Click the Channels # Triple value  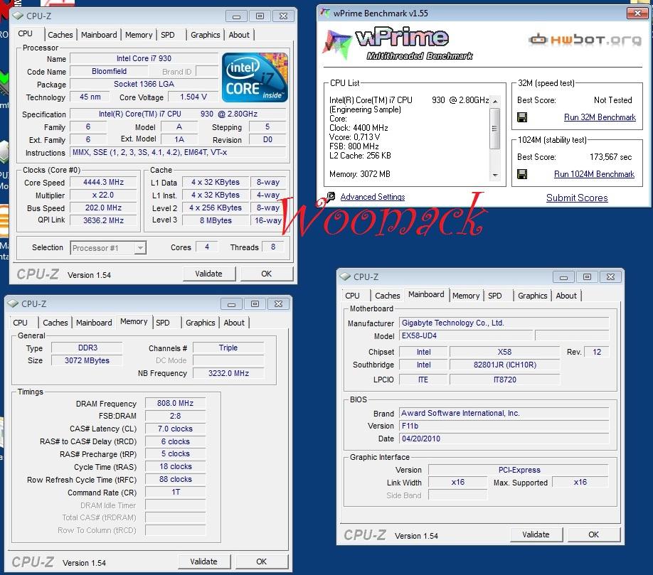(228, 348)
